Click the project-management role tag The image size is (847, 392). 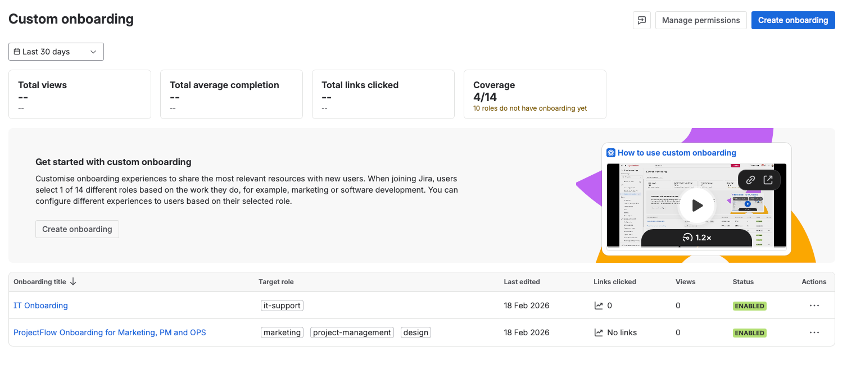click(x=352, y=332)
